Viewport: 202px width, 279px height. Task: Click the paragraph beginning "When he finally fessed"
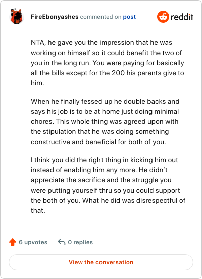105,121
